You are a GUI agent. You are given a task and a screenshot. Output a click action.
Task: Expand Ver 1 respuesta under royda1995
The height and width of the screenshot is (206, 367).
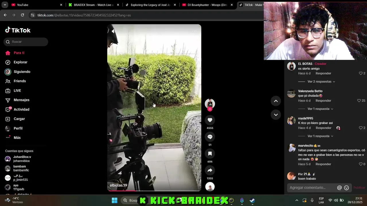(x=320, y=136)
